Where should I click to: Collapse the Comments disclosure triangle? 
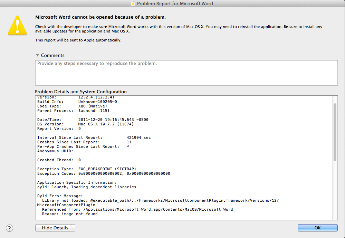37,55
